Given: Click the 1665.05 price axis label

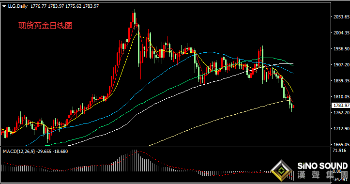Looking at the screenshot, I should pyautogui.click(x=341, y=145).
